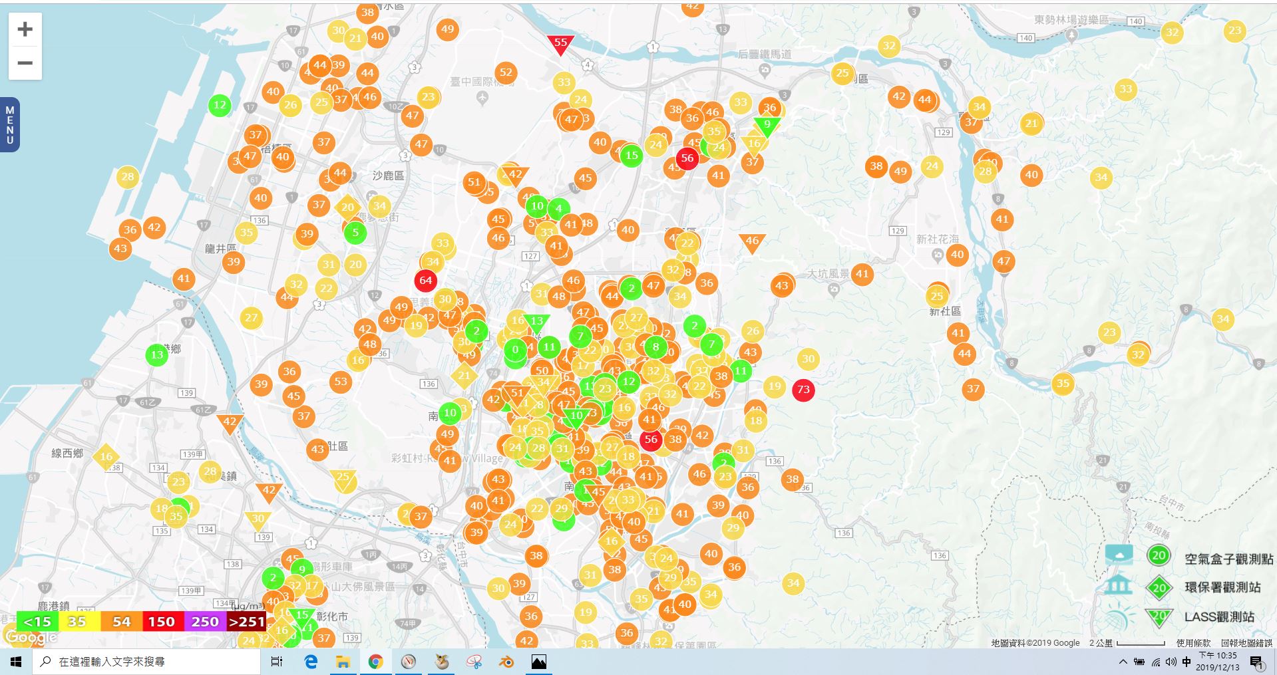The image size is (1277, 675).
Task: Click the 臺中國際機場 airport label
Action: 482,82
